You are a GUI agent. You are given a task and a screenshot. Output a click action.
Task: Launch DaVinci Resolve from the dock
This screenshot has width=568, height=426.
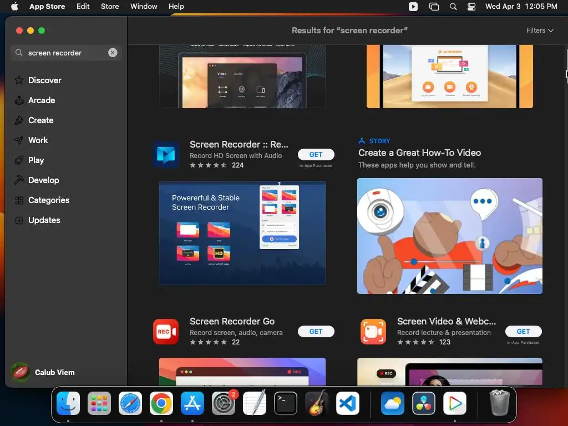click(424, 403)
